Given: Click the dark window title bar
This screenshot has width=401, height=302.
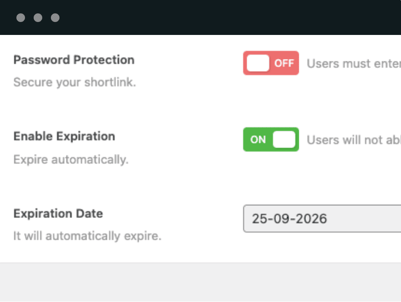Looking at the screenshot, I should pos(216,18).
